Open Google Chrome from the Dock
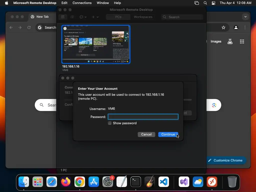 [x=80, y=182]
